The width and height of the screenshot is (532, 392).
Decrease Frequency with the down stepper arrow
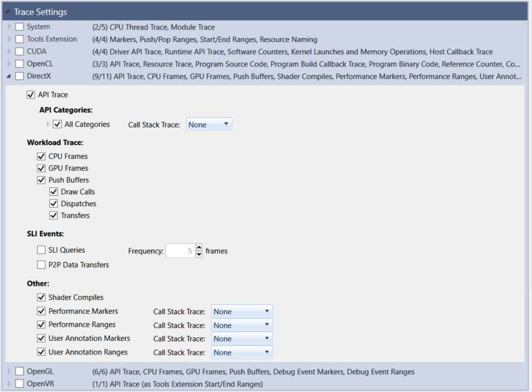(199, 255)
